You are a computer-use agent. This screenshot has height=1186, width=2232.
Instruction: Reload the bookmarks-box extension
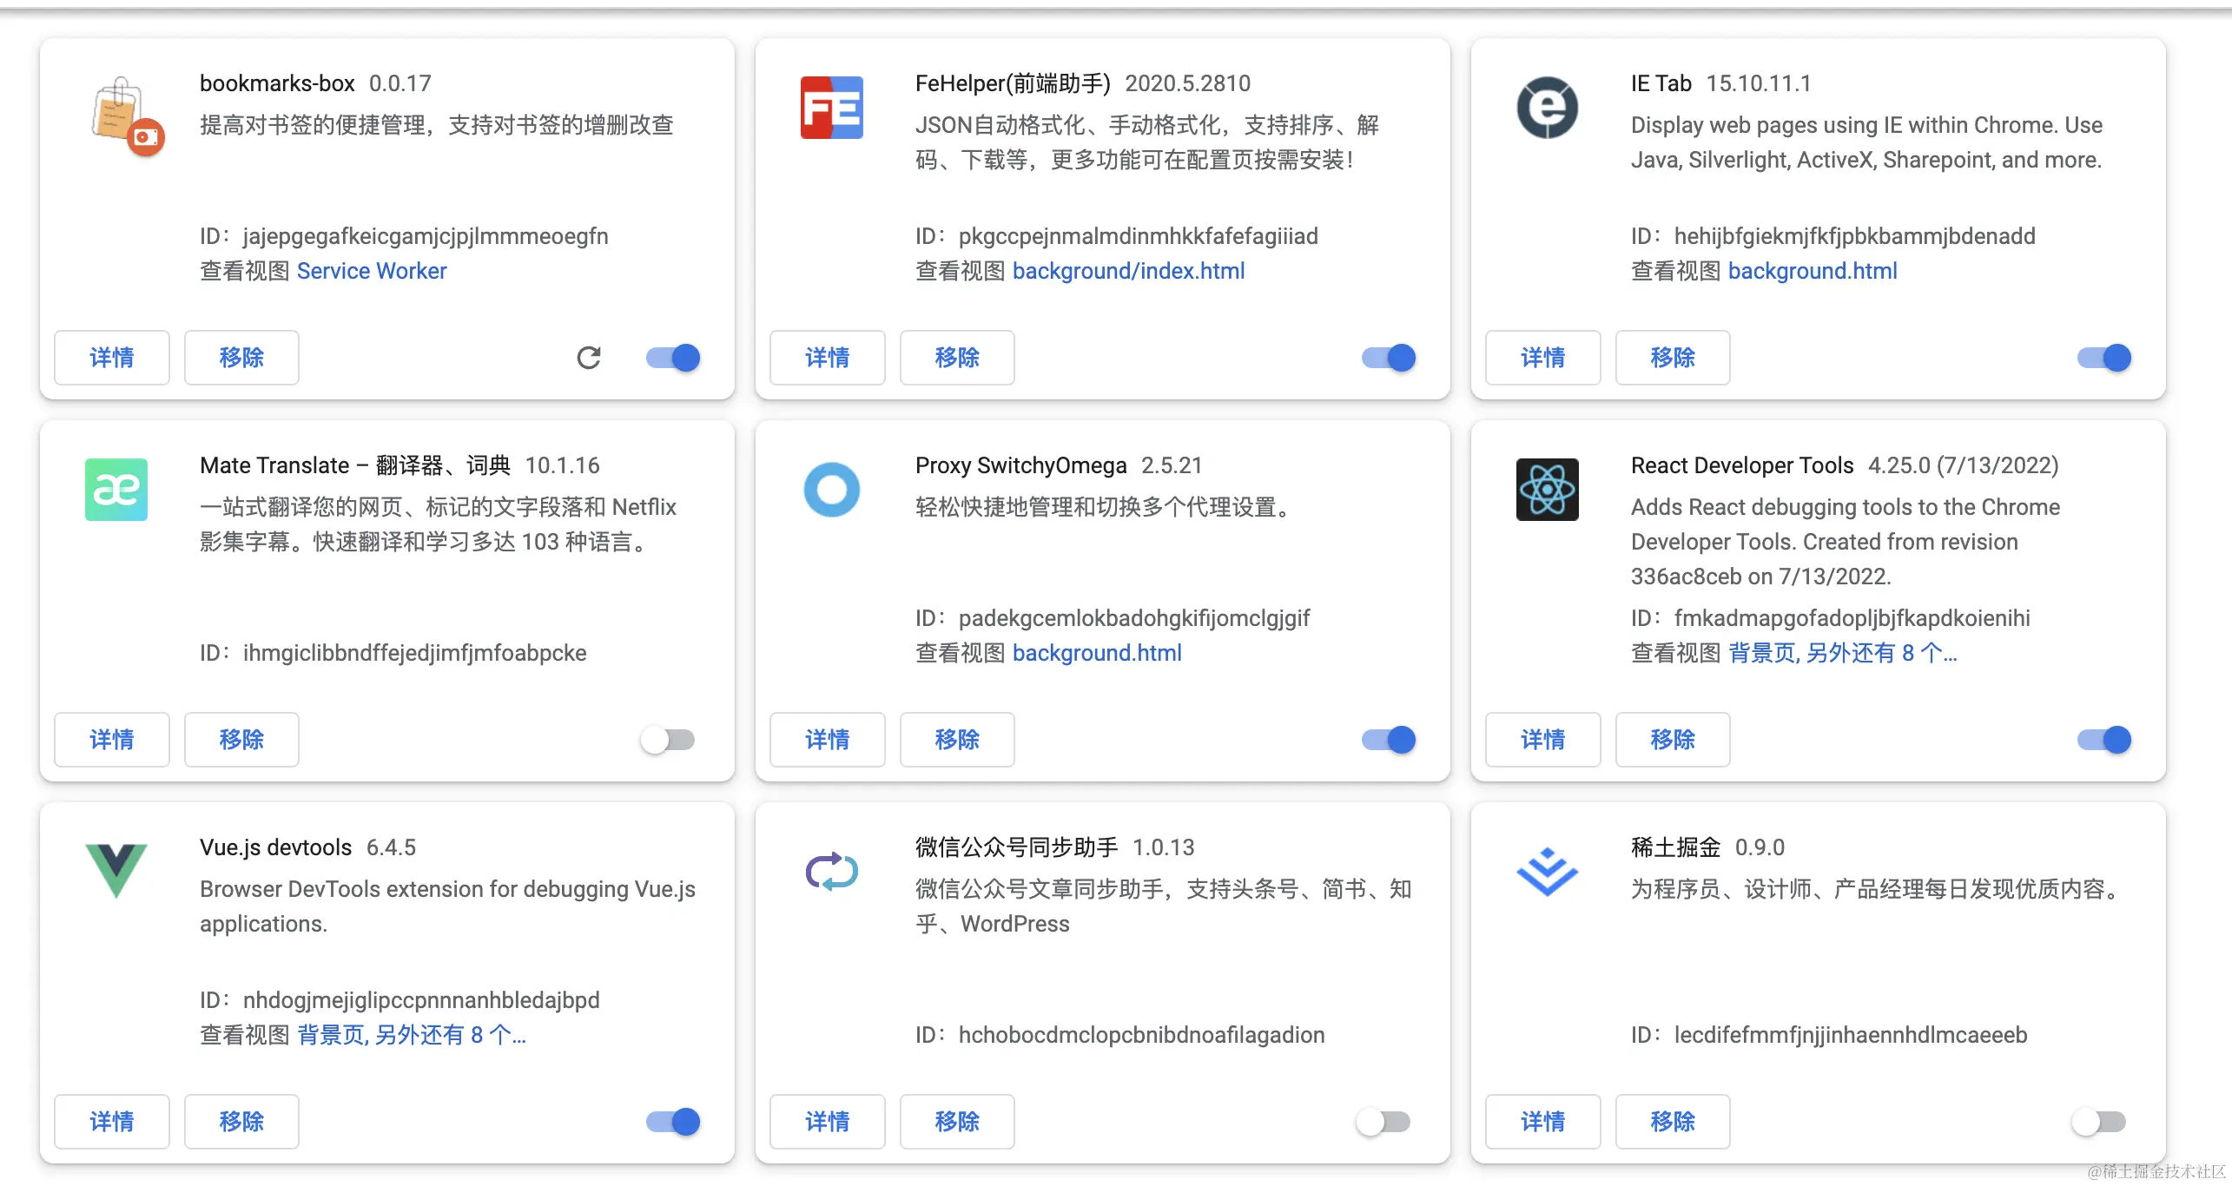pyautogui.click(x=589, y=358)
